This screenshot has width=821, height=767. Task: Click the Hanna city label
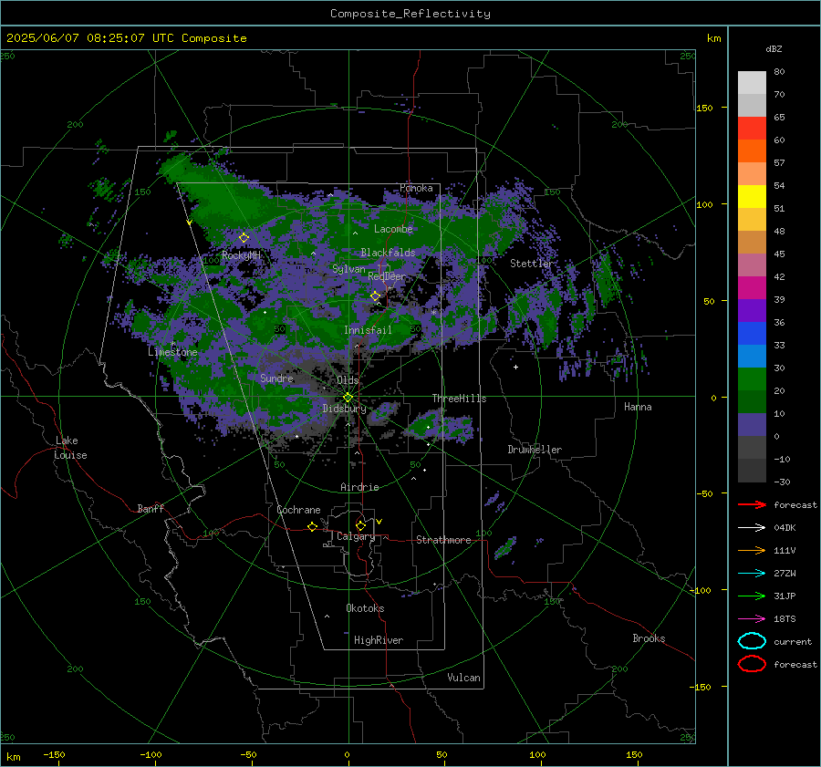pos(638,407)
